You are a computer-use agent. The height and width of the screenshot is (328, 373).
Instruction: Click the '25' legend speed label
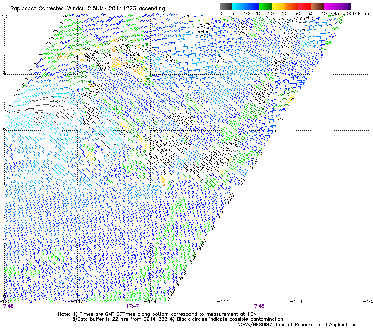[x=284, y=14]
